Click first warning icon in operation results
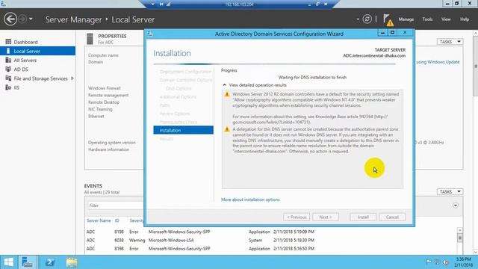Screen dimensions: 478x269 tap(227, 95)
